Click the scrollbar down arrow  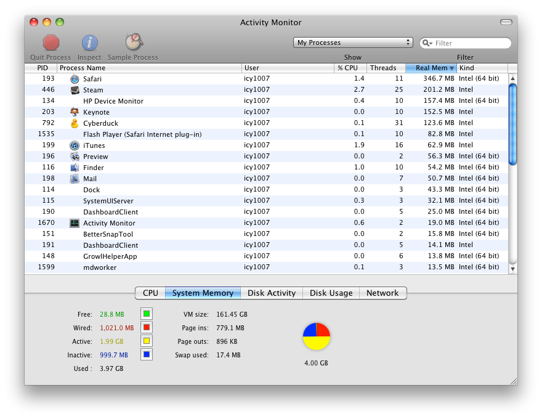(512, 269)
